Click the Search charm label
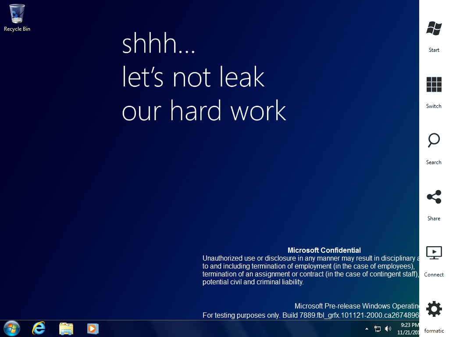 434,162
